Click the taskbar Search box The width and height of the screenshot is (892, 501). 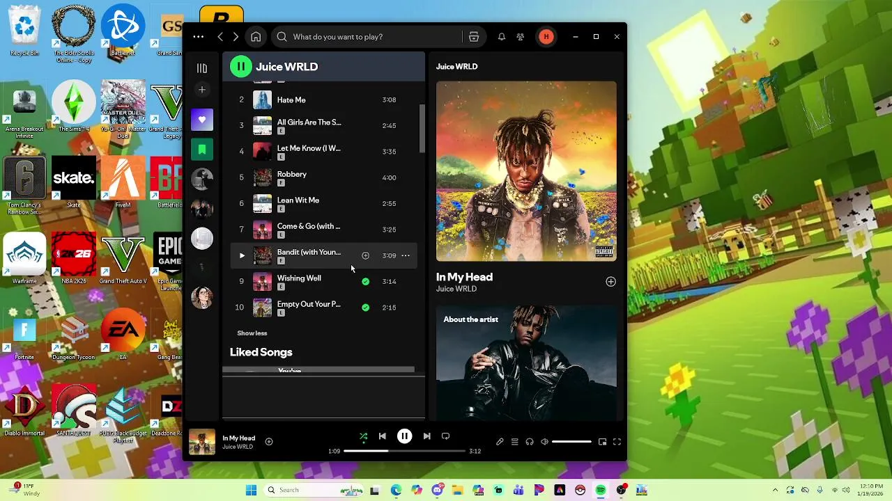tap(314, 490)
